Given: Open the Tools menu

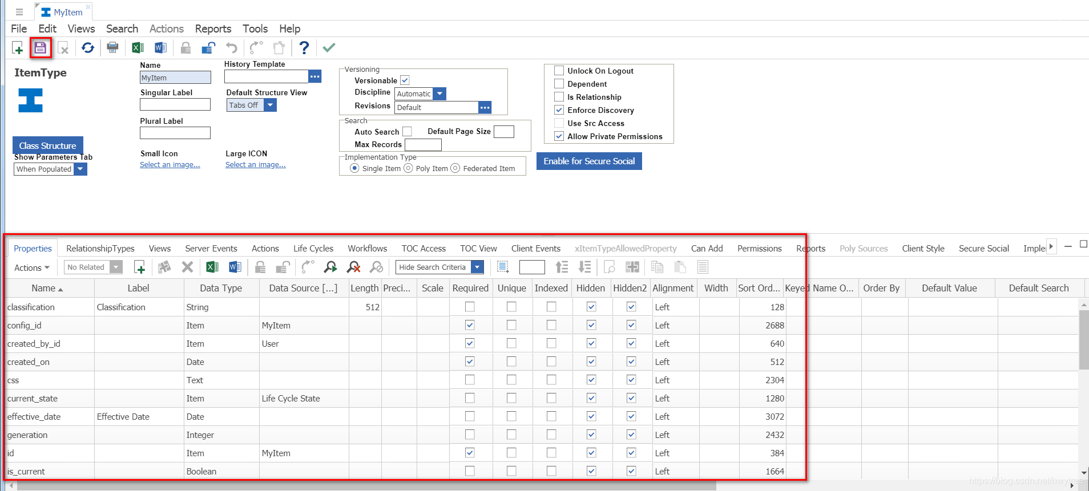Looking at the screenshot, I should point(255,29).
